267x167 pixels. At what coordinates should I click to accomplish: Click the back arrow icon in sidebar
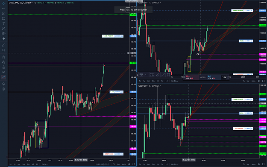tap(3, 38)
